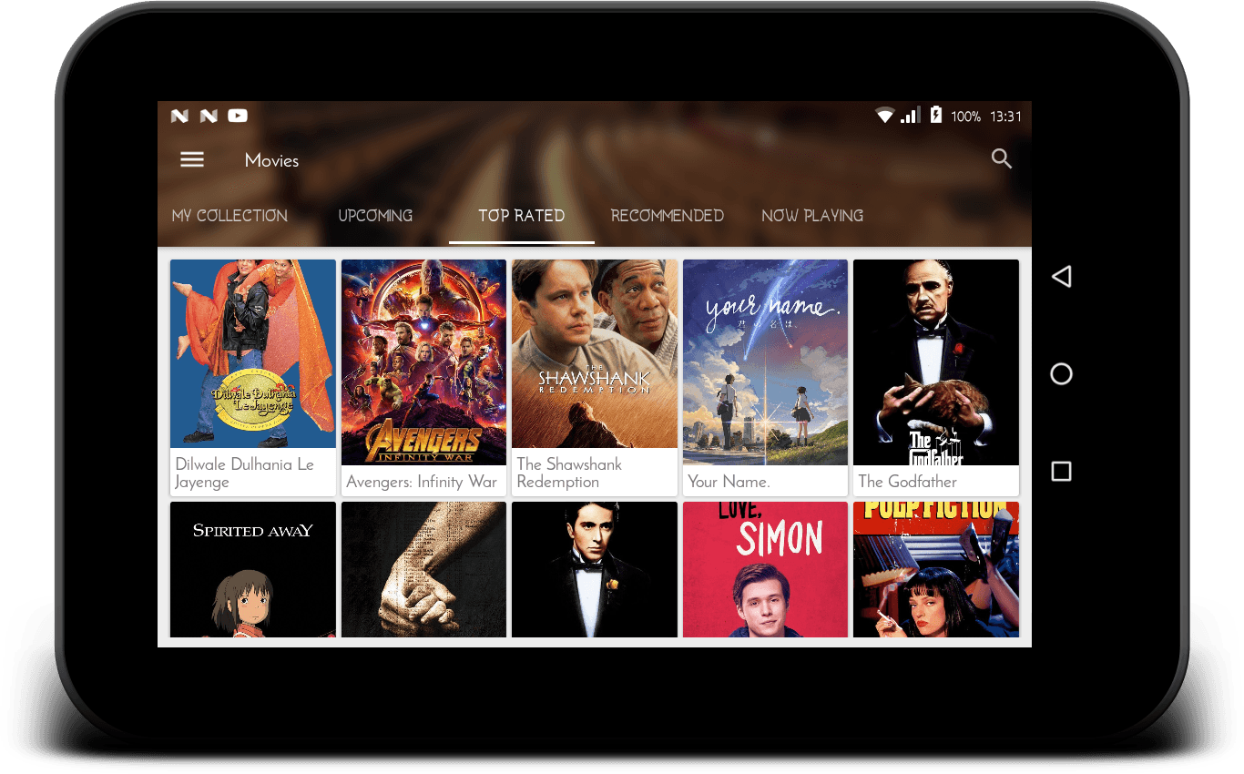Tap the leftmost N notification icon
The width and height of the screenshot is (1244, 774).
tap(178, 116)
